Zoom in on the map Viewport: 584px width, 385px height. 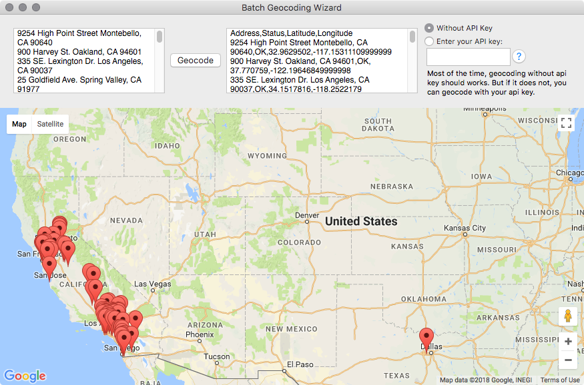point(568,342)
